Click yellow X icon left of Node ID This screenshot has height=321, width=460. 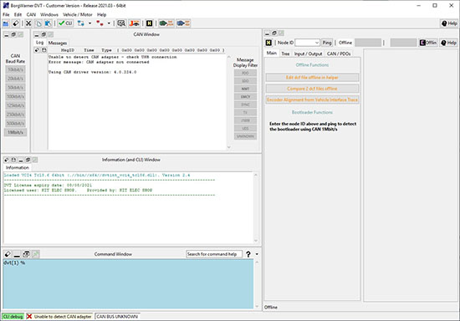coord(268,43)
